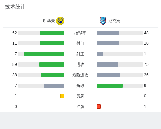Click the 尼克宾 shield team logo
Screen dimensions: 161x129
tap(103, 21)
